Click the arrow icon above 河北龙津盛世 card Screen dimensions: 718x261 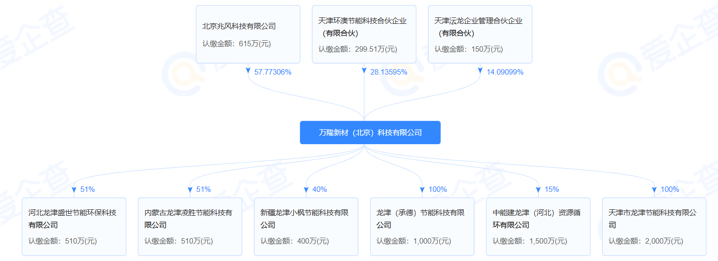tap(74, 190)
